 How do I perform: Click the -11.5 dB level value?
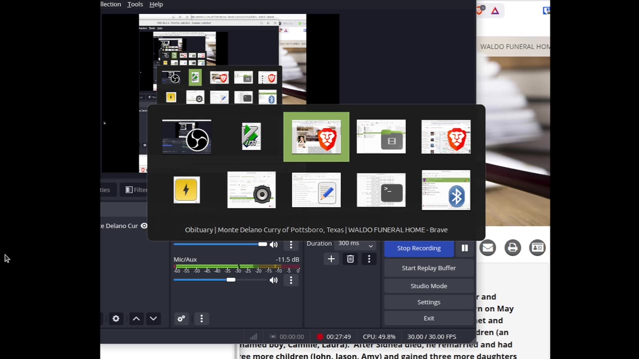pyautogui.click(x=288, y=259)
